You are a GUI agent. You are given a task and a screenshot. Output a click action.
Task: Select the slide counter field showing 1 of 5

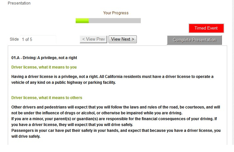click(38, 39)
